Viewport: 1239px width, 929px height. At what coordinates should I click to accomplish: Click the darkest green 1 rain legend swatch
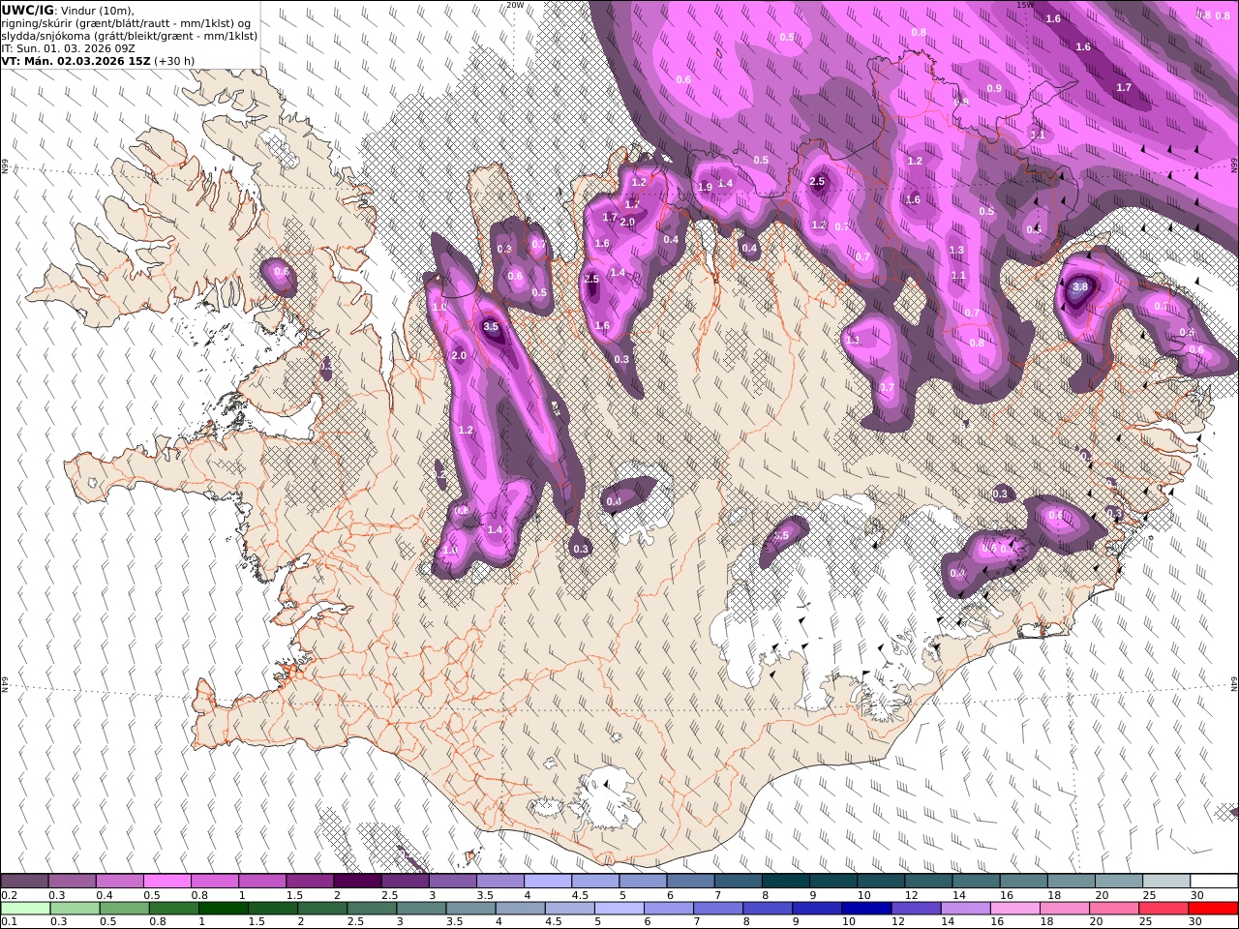223,909
